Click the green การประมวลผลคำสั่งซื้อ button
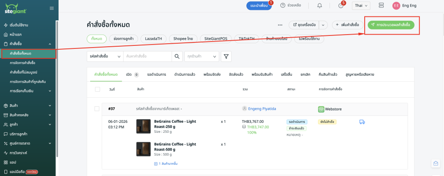 391,25
